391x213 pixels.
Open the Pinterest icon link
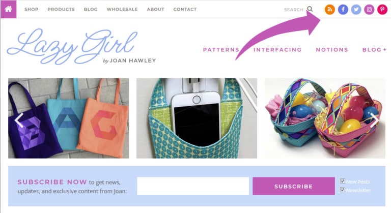click(382, 10)
